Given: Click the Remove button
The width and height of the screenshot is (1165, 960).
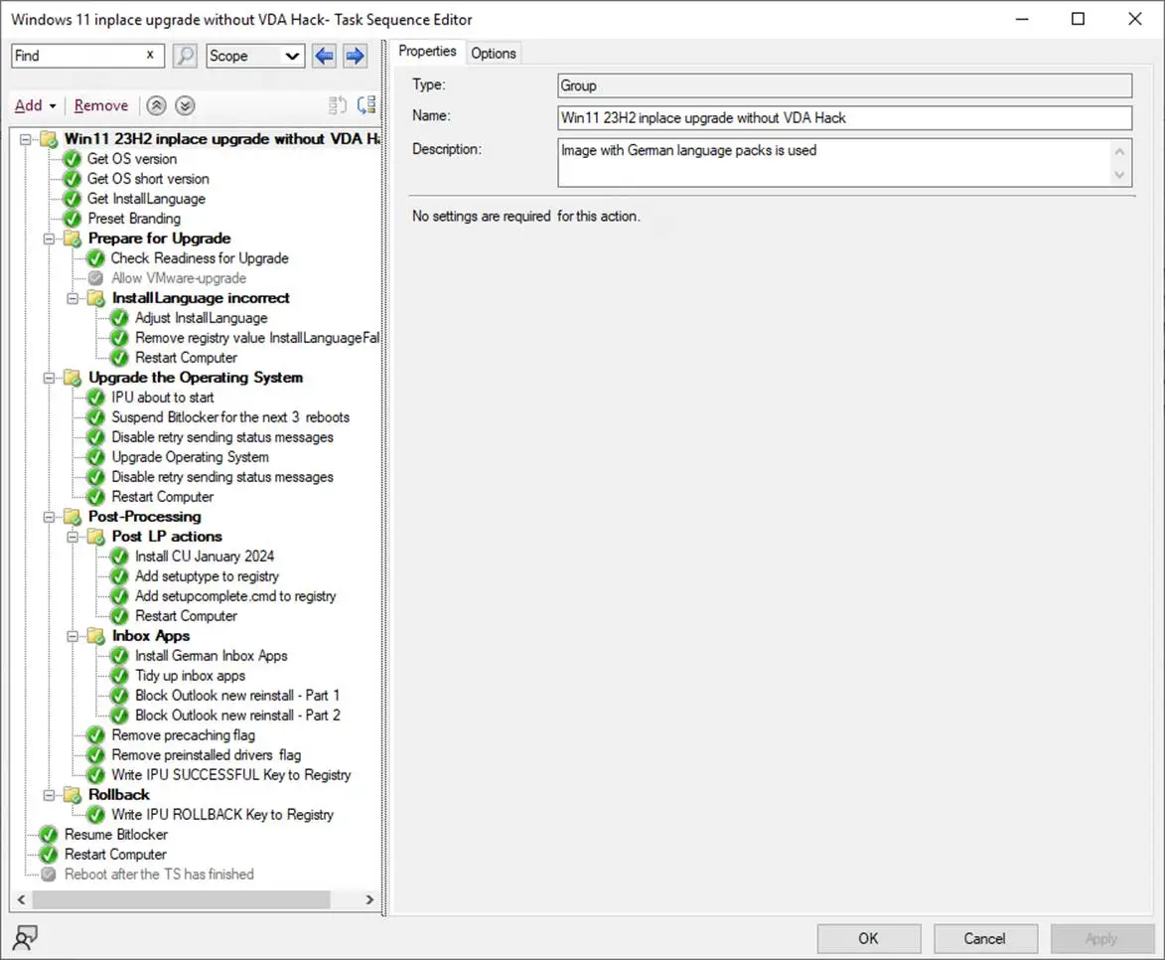Looking at the screenshot, I should (x=101, y=105).
